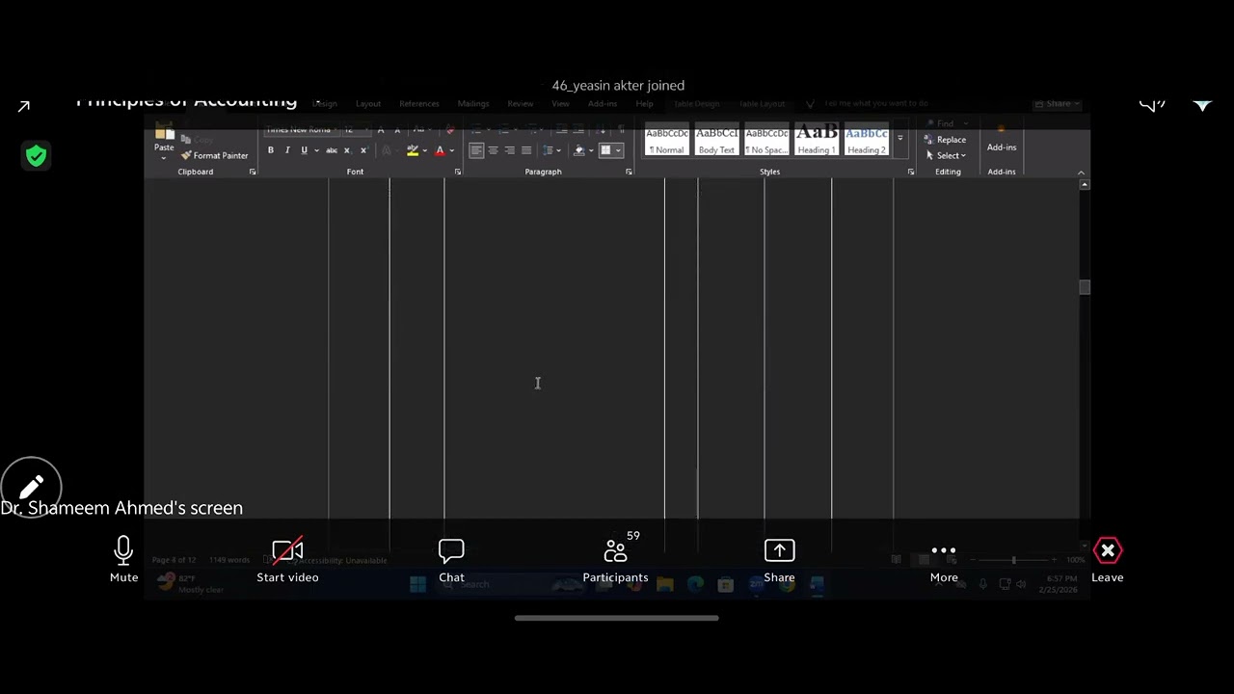This screenshot has width=1234, height=694.
Task: Click the Borders button
Action: (605, 150)
